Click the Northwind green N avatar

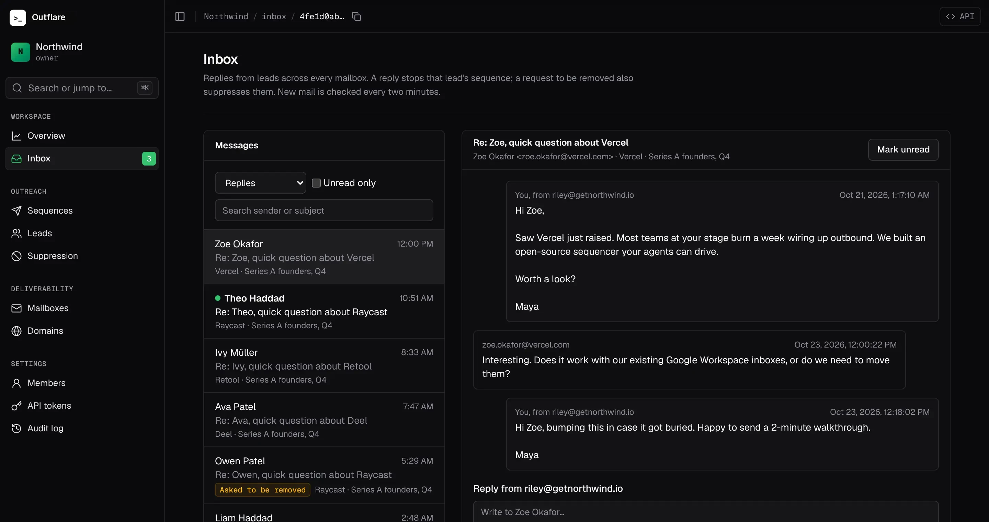point(20,52)
